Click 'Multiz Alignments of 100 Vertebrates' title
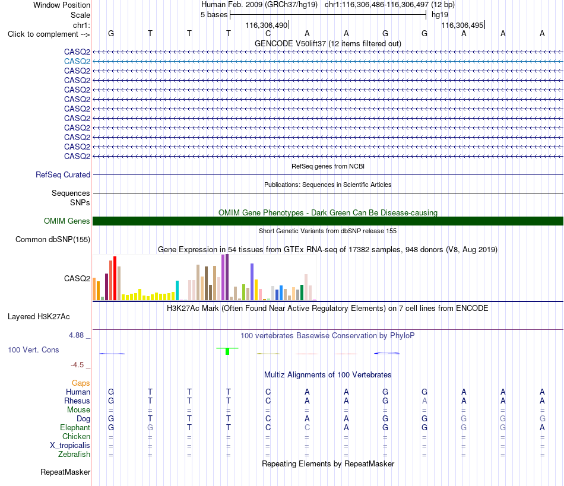This screenshot has height=486, width=564. point(328,375)
